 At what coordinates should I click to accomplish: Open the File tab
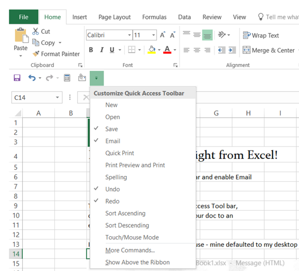[x=24, y=17]
